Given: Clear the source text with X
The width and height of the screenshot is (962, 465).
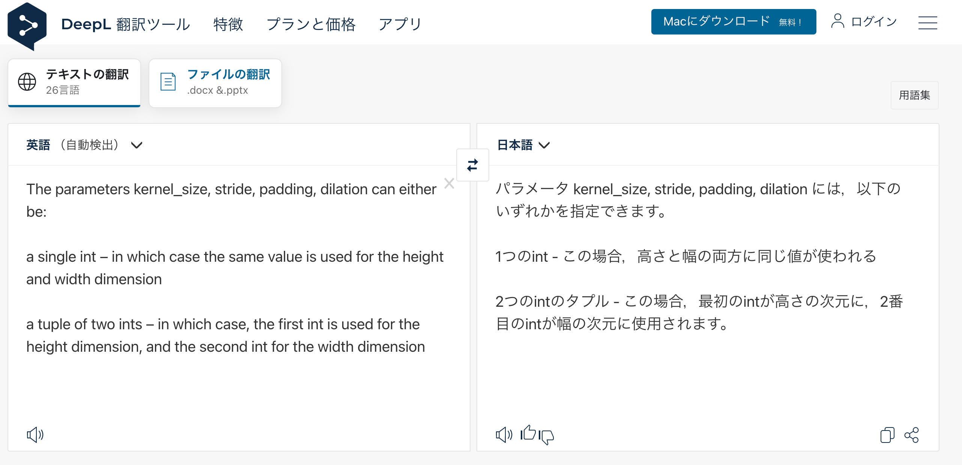Looking at the screenshot, I should coord(449,183).
